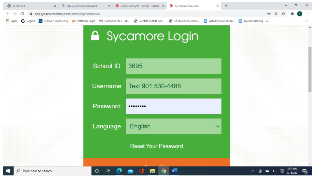Open zoom magnifier icon in address bar
This screenshot has width=317, height=177.
click(x=276, y=14)
